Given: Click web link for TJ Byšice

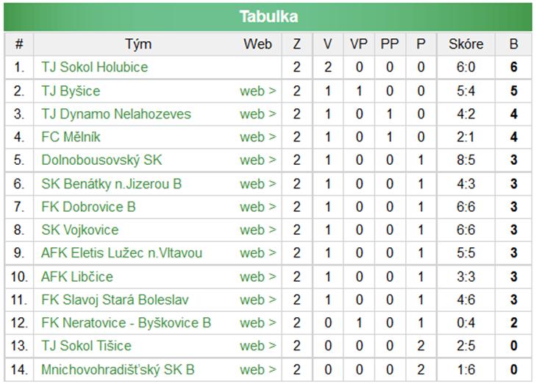Looking at the screenshot, I should pyautogui.click(x=258, y=91).
